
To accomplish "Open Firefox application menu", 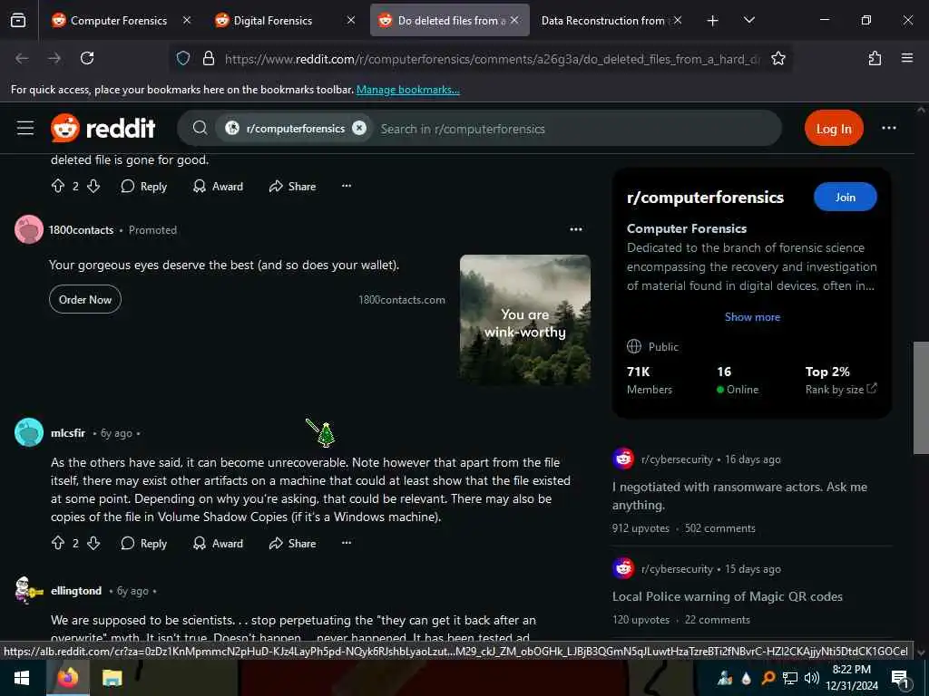I will pyautogui.click(x=907, y=58).
